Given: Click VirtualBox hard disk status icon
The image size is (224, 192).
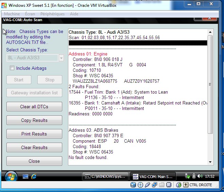Looking at the screenshot, I should (x=133, y=185).
